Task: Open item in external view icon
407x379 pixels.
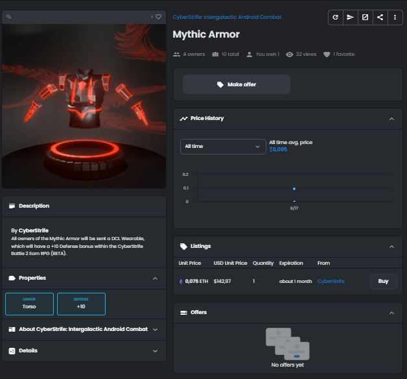Action: (366, 17)
